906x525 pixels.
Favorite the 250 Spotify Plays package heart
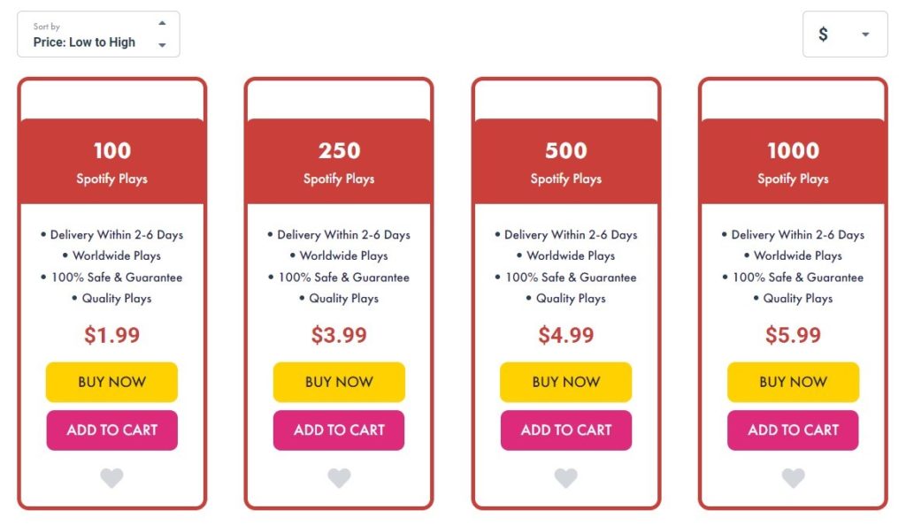click(339, 477)
